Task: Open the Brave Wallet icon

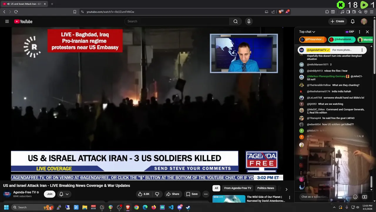Action: click(x=354, y=12)
